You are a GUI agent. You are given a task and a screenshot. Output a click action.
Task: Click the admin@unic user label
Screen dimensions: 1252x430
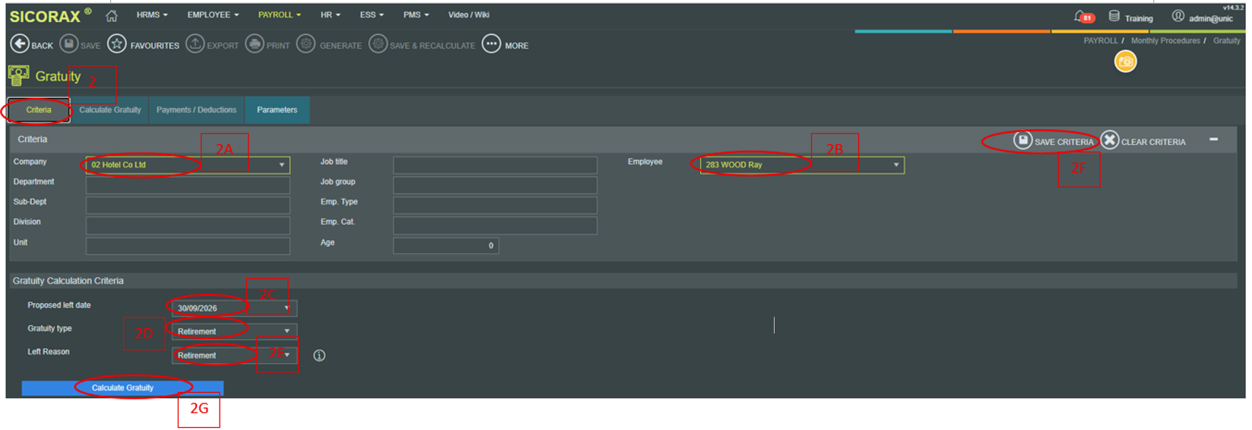[x=1210, y=18]
